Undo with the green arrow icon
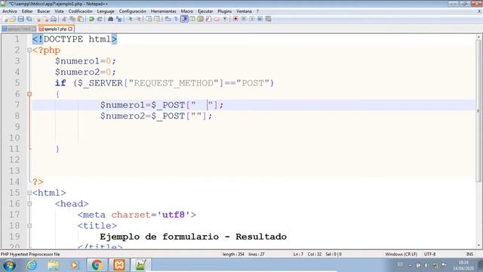This screenshot has height=272, width=483. pos(91,19)
